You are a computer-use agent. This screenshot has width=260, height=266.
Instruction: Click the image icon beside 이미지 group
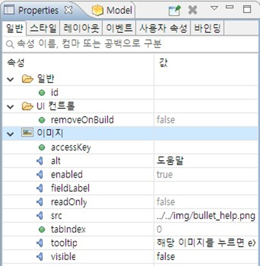(27, 132)
